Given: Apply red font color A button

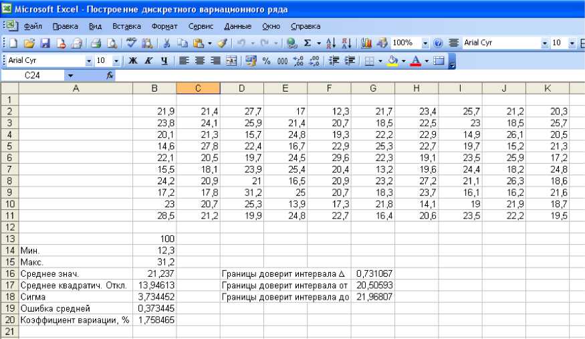Looking at the screenshot, I should coord(416,60).
